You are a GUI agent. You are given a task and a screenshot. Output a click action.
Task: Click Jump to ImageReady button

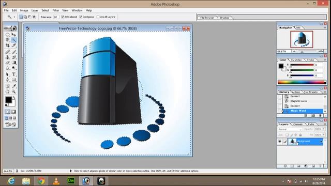pos(10,125)
